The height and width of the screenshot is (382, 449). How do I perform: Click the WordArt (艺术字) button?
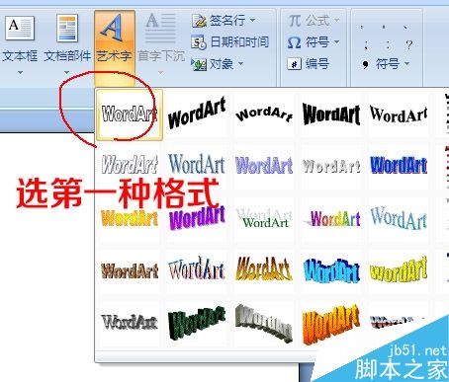[x=115, y=47]
